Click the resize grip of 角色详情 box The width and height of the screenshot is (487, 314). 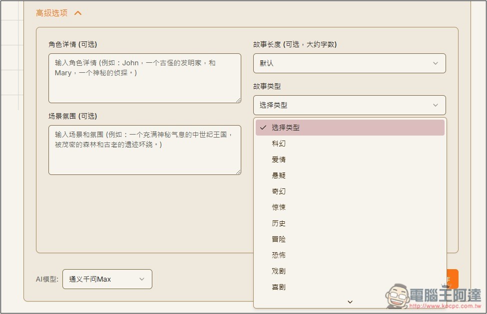(238, 100)
